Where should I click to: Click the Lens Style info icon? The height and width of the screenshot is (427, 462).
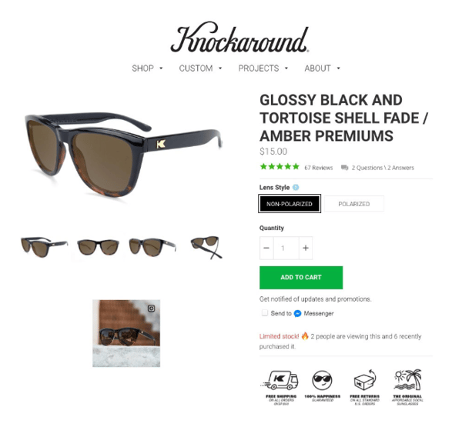pyautogui.click(x=296, y=187)
